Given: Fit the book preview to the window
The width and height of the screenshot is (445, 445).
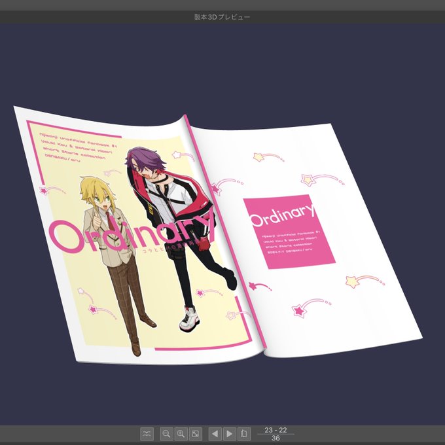Looking at the screenshot, I should point(195,434).
